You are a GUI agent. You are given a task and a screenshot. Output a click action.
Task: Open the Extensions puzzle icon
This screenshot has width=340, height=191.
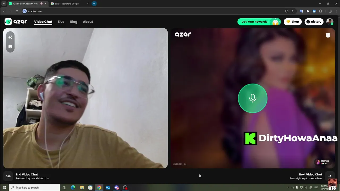point(320,11)
